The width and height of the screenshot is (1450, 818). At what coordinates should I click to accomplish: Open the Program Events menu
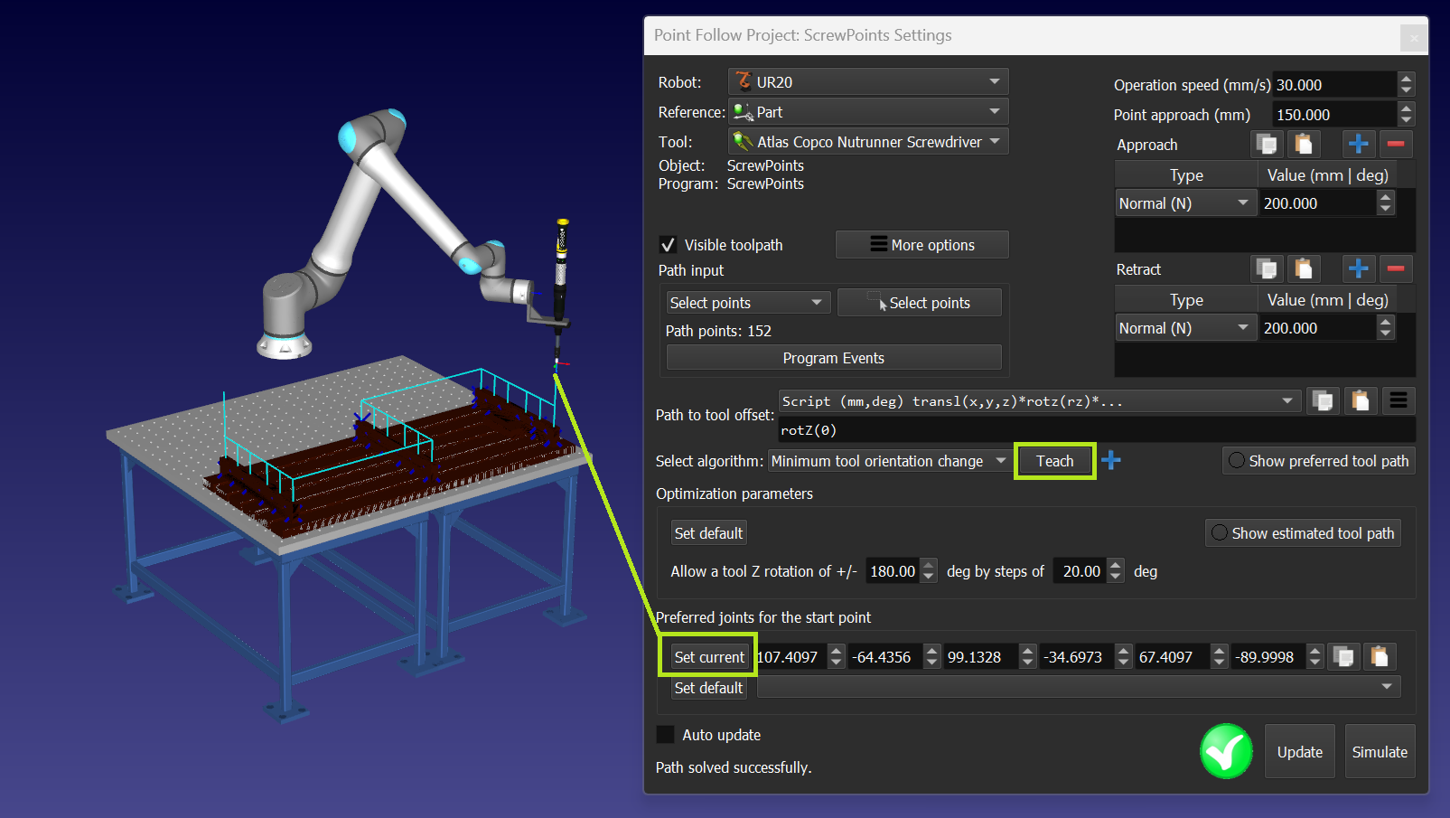click(x=833, y=358)
